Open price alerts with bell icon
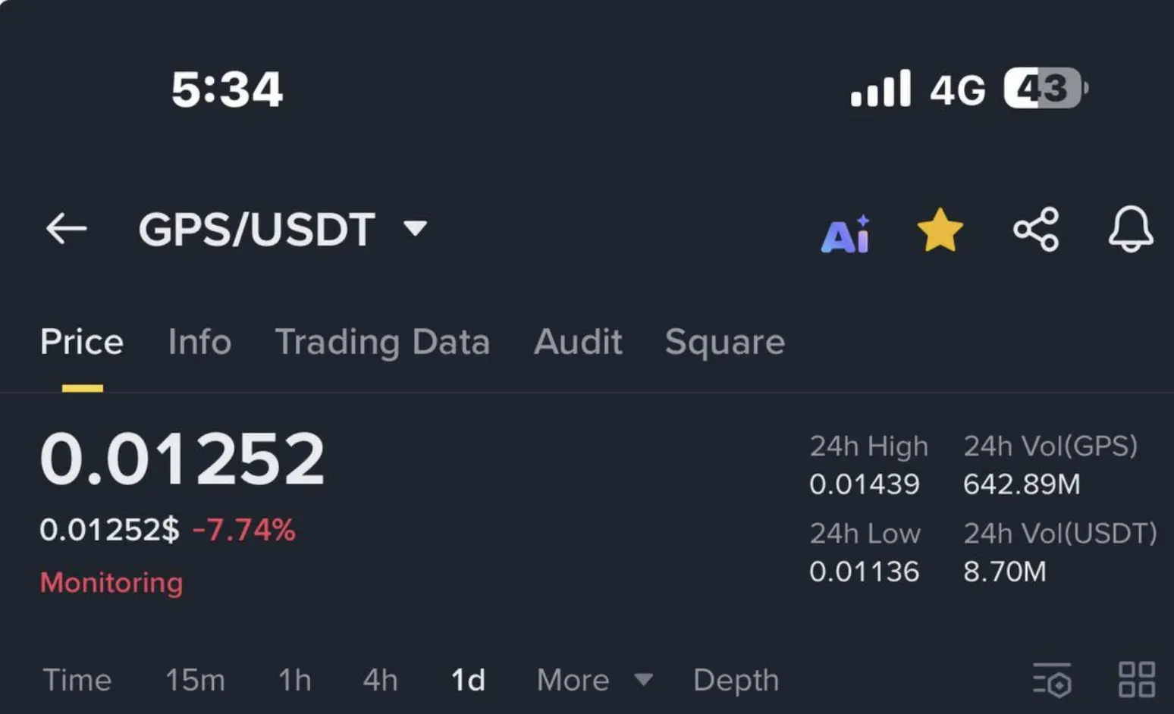Image resolution: width=1174 pixels, height=714 pixels. coord(1130,229)
